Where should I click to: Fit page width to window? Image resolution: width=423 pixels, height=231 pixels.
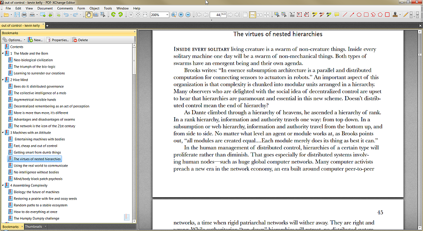[145, 15]
